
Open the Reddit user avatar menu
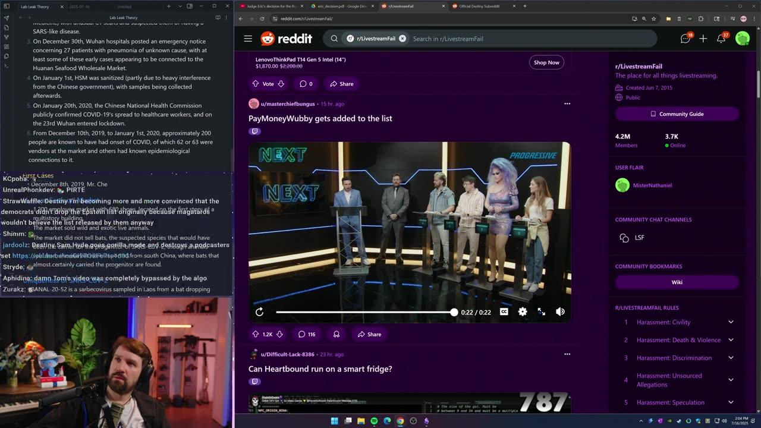(x=743, y=39)
